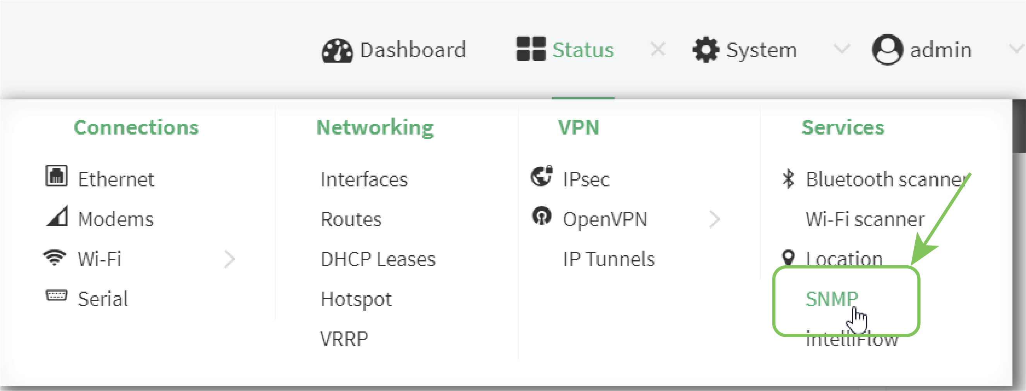Click the Serial port icon
The image size is (1026, 391).
coord(57,296)
